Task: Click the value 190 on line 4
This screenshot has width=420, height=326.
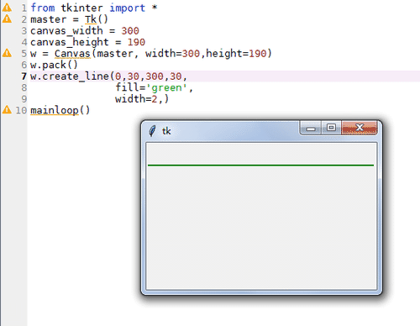Action: [x=136, y=43]
